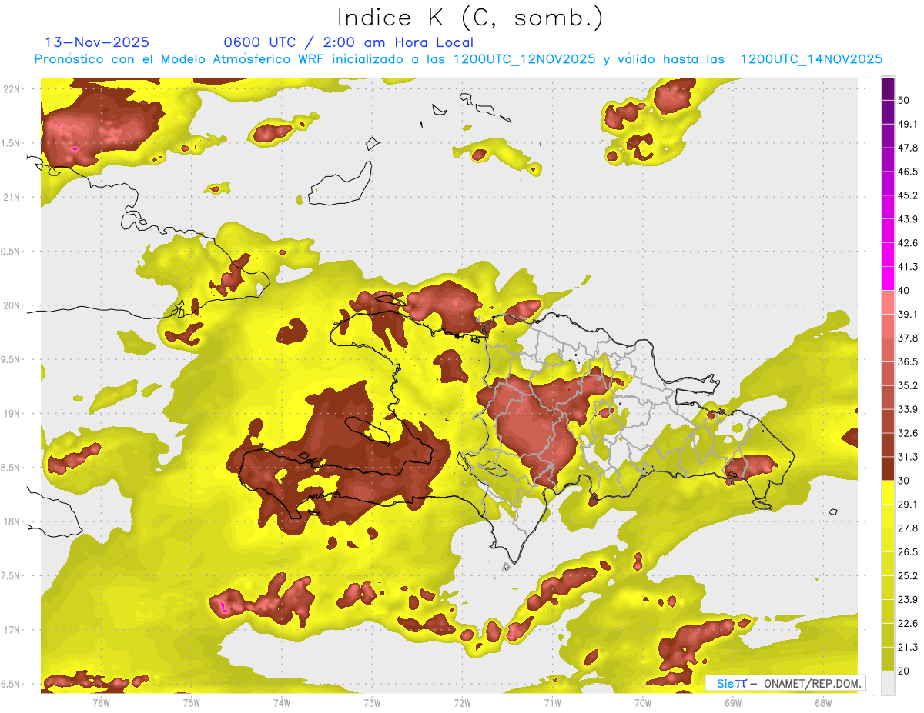Click the "40" color scale value
Image resolution: width=924 pixels, height=713 pixels.
coord(905,291)
